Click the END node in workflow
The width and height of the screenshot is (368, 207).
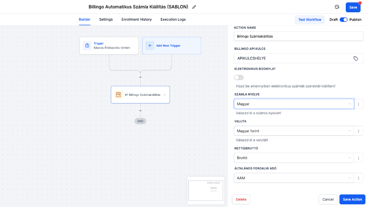tap(140, 121)
